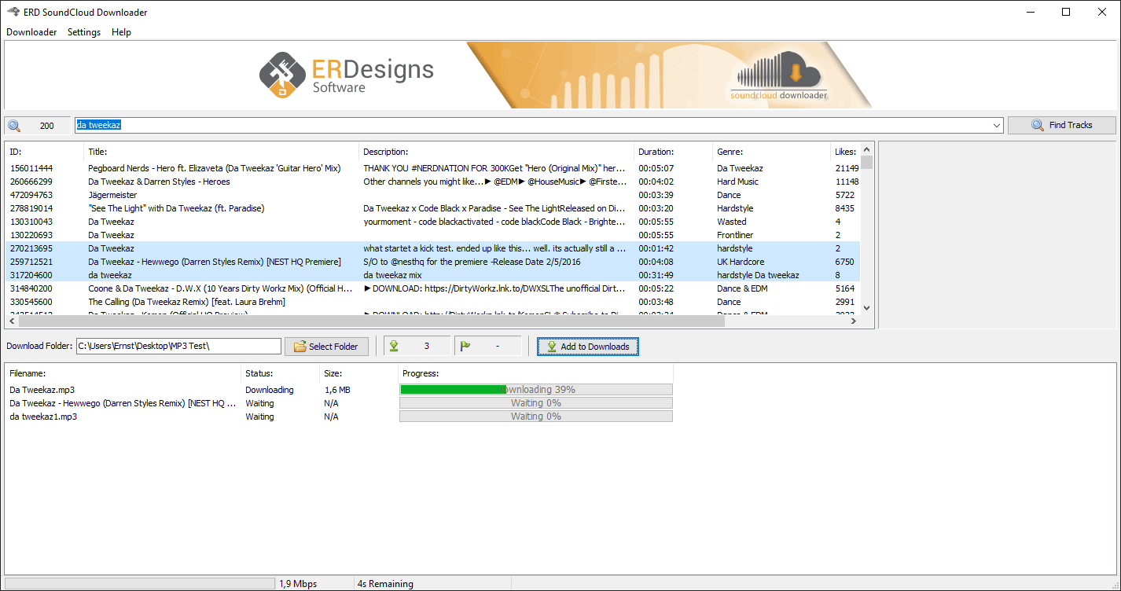Open the Settings menu
1121x591 pixels.
click(83, 32)
